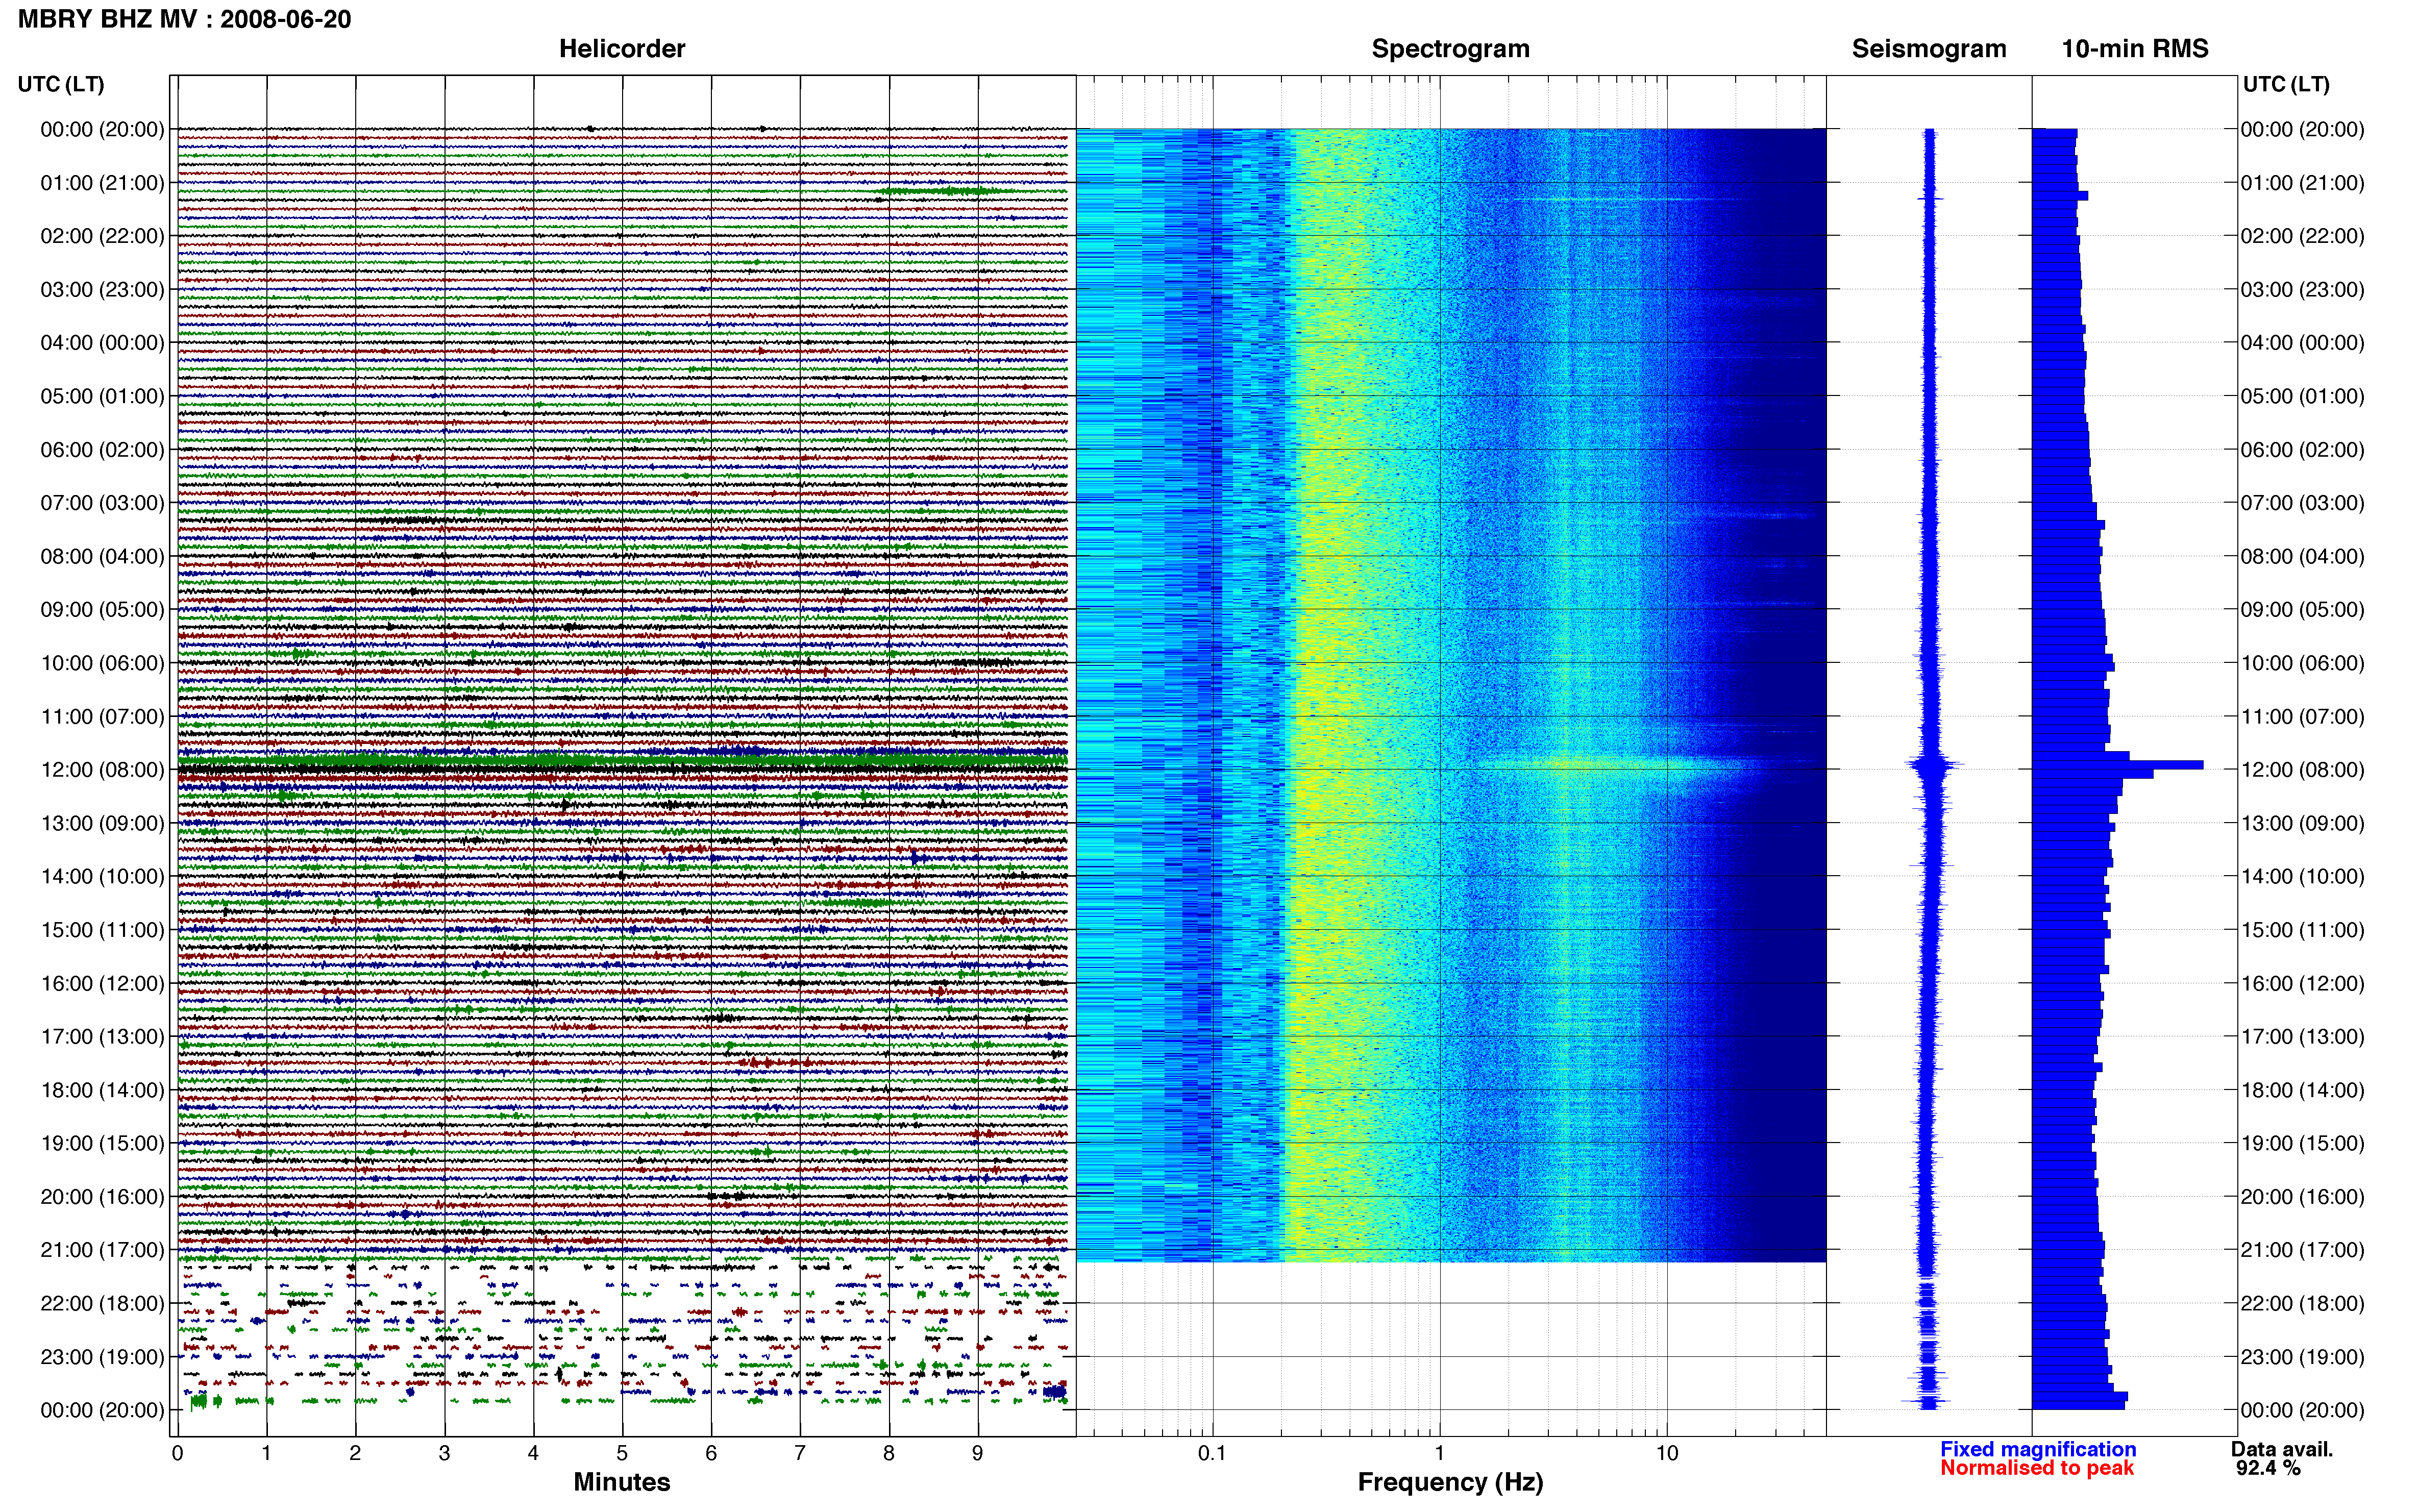The height and width of the screenshot is (1512, 2419).
Task: Click the 01:00 (21:00) label beside the Helicorder
Action: coord(102,183)
